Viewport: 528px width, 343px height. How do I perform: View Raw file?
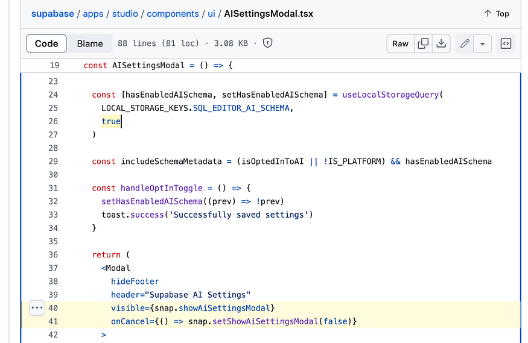click(401, 43)
